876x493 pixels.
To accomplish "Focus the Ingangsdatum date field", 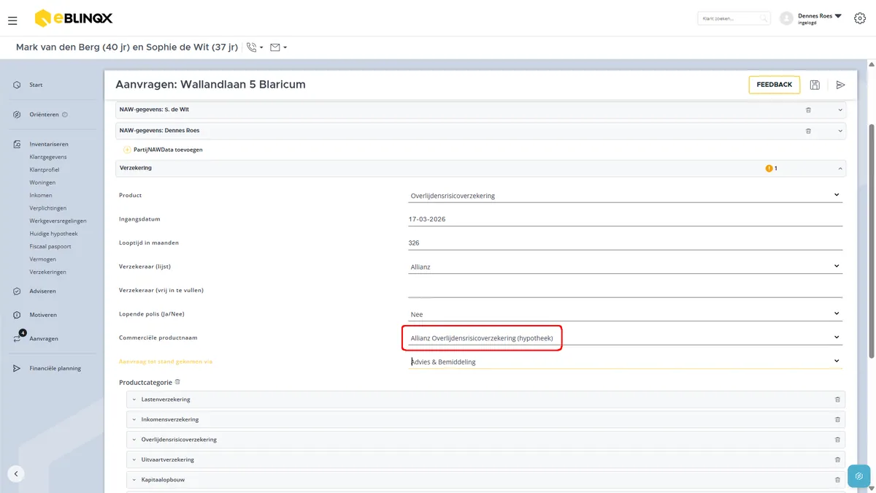I will [x=625, y=219].
